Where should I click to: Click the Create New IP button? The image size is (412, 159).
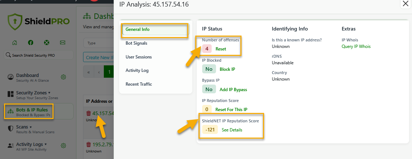(98, 57)
